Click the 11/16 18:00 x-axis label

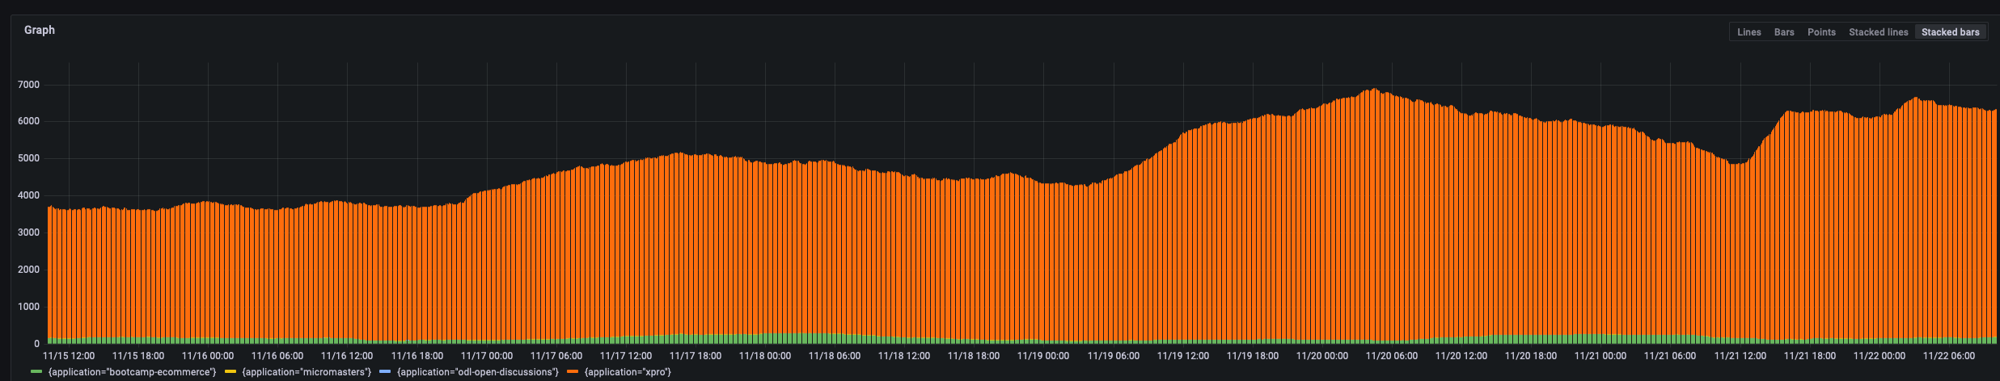point(417,356)
